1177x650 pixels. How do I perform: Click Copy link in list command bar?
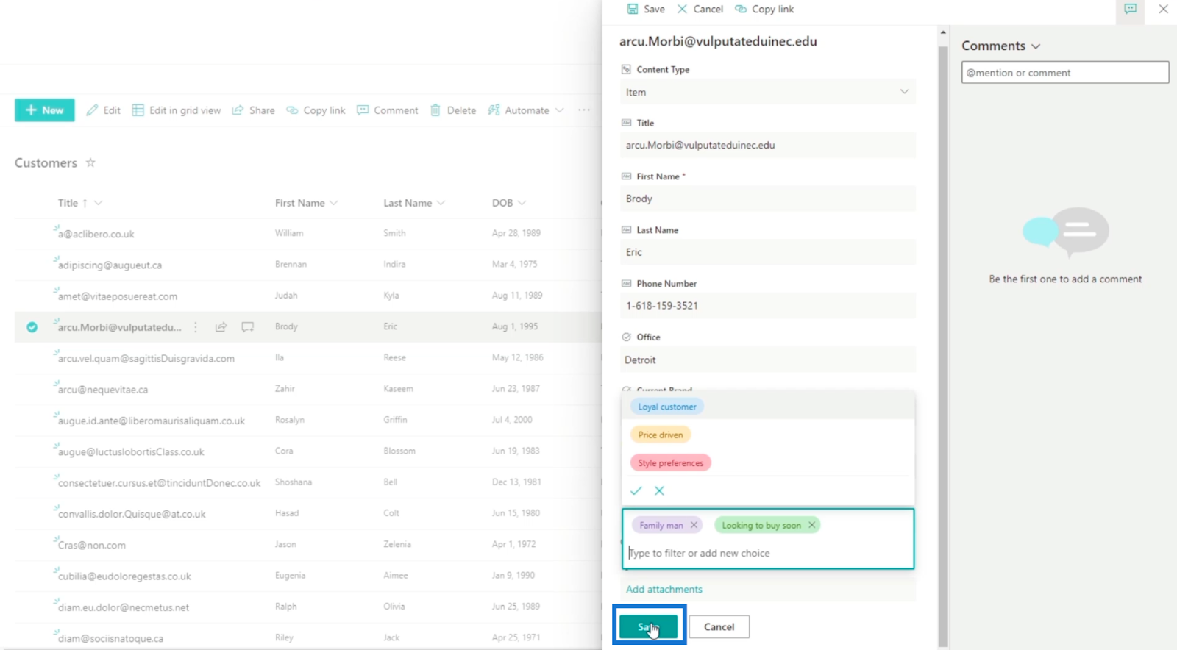click(316, 110)
